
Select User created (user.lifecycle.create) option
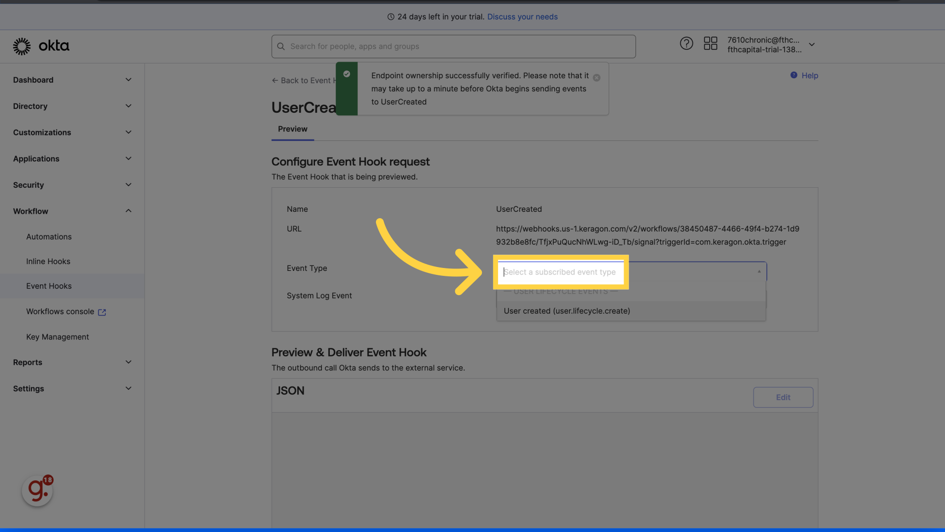[567, 311]
